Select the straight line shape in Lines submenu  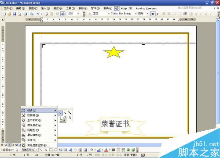(60, 113)
